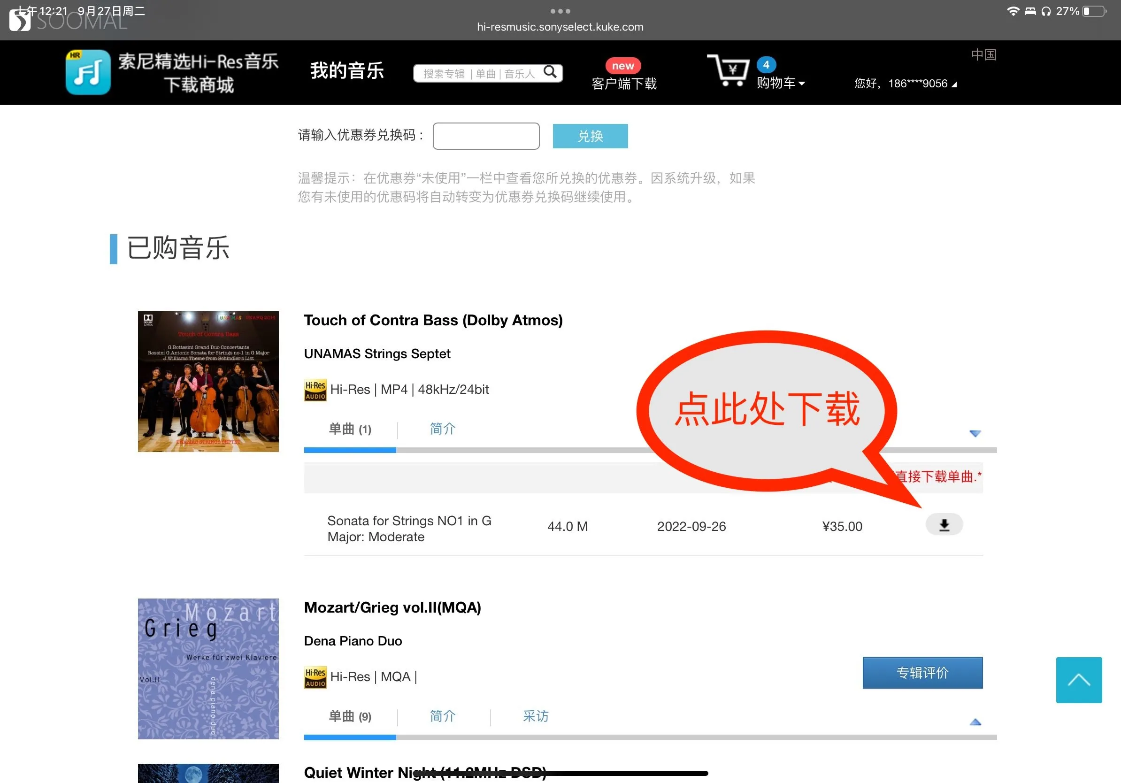Click the back-to-top arrow button
This screenshot has height=783, width=1121.
coord(1079,680)
